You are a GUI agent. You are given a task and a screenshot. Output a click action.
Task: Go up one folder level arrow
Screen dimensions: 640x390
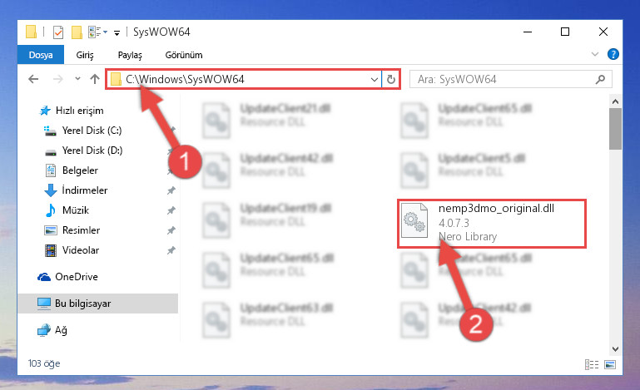tap(95, 79)
